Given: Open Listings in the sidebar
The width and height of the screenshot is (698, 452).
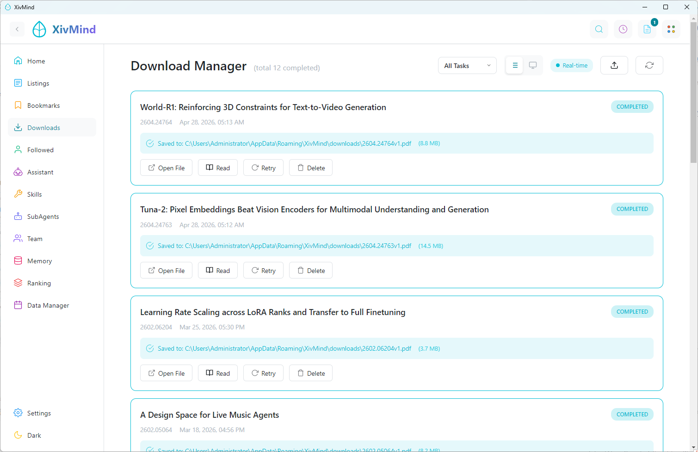Looking at the screenshot, I should (x=52, y=83).
